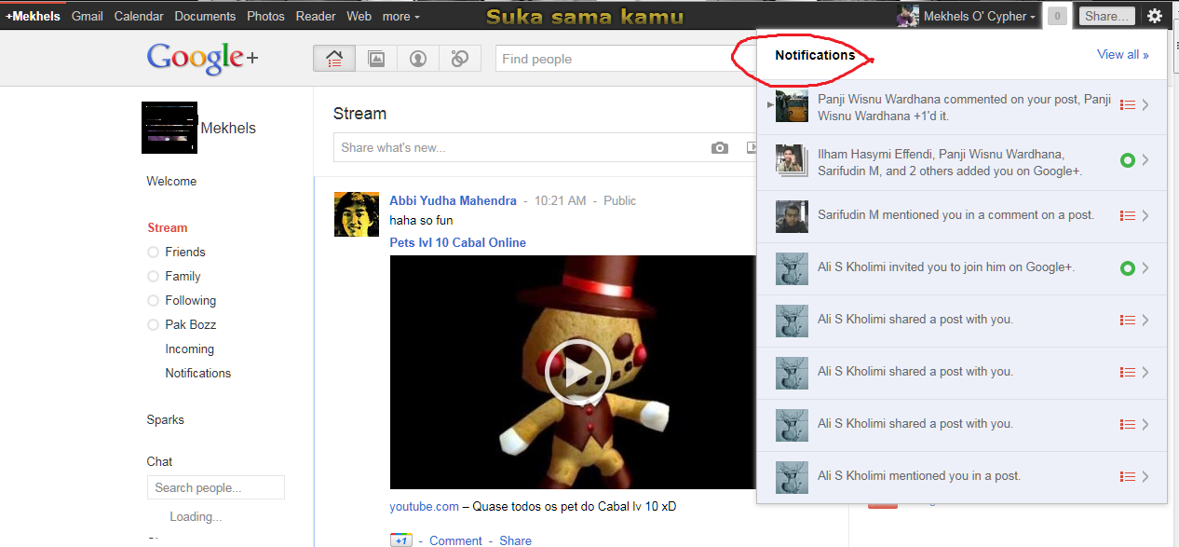Screen dimensions: 1179x547
Task: Open Incoming in left sidebar
Action: pos(189,349)
